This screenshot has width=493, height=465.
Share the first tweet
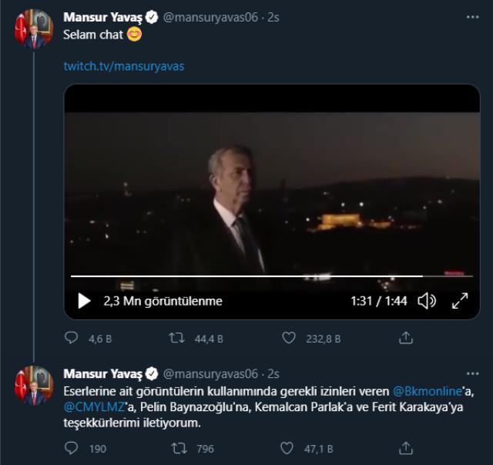tap(406, 338)
